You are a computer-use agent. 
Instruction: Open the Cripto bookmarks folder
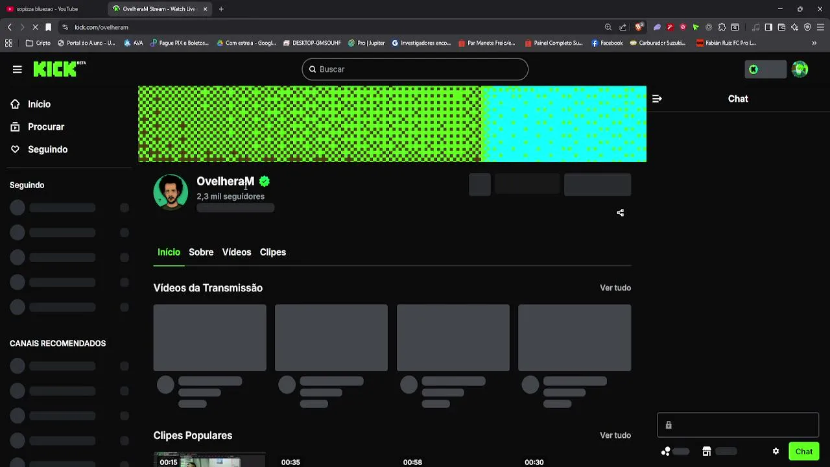[38, 43]
